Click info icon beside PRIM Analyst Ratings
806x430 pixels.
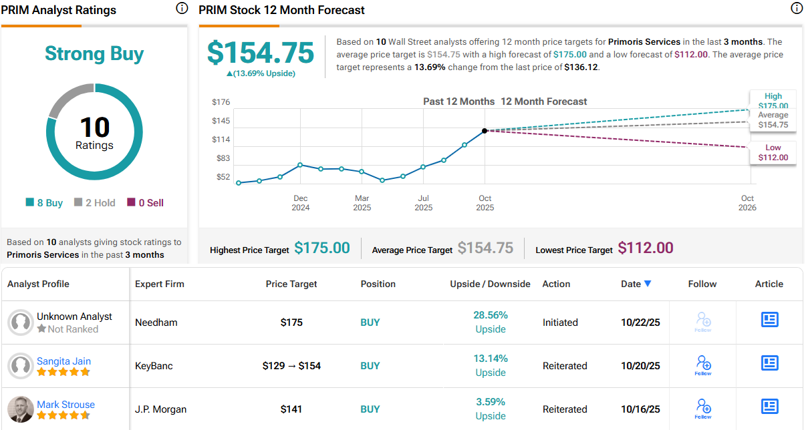[x=181, y=9]
